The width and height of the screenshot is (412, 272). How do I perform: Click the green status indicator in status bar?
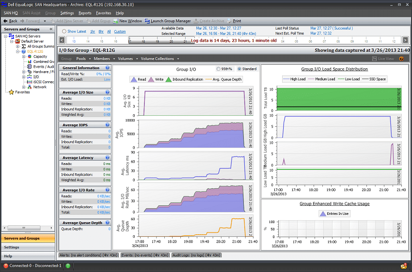click(68, 266)
